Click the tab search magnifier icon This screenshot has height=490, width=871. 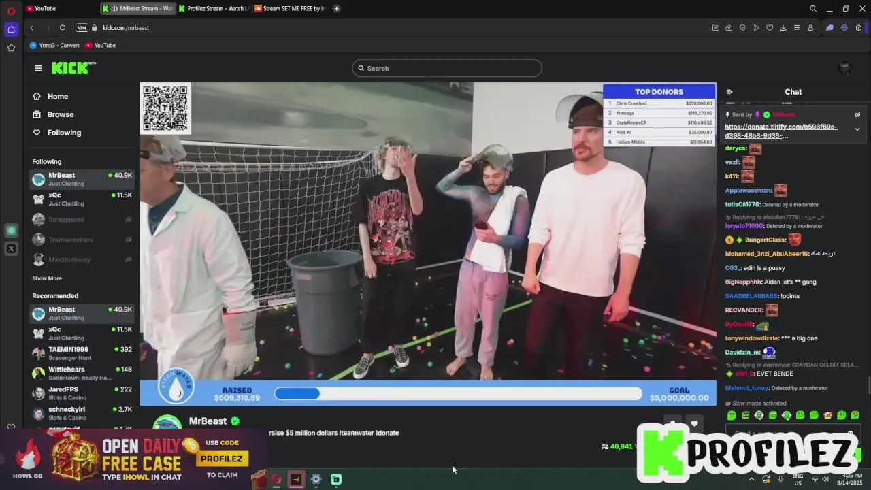click(812, 9)
